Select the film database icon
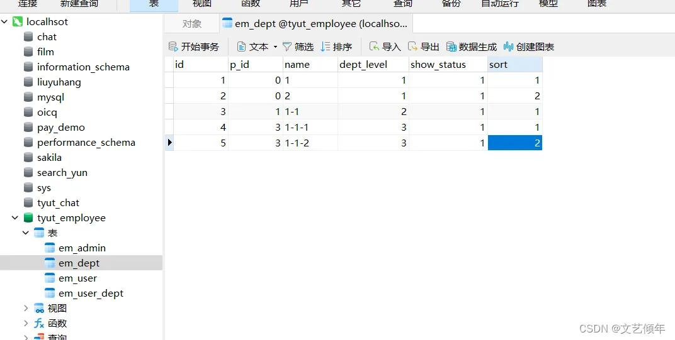The image size is (675, 340). (28, 52)
